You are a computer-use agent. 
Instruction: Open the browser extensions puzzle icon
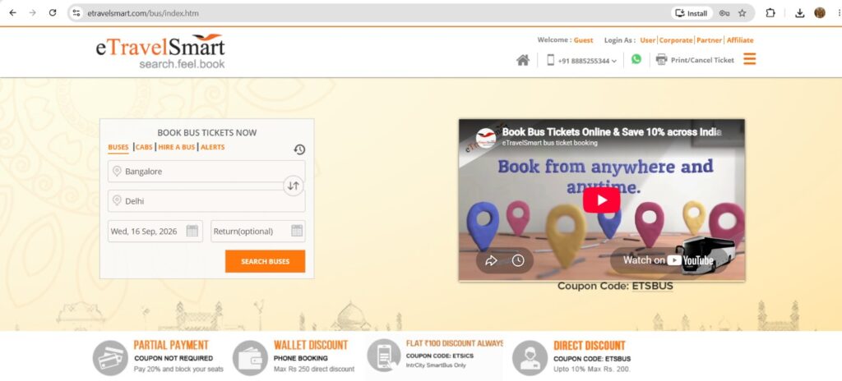[770, 13]
